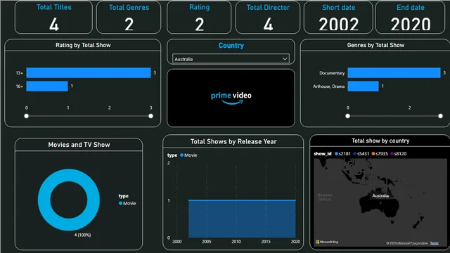Grab right handle of Rating chart slider
450x253 pixels.
click(150, 116)
